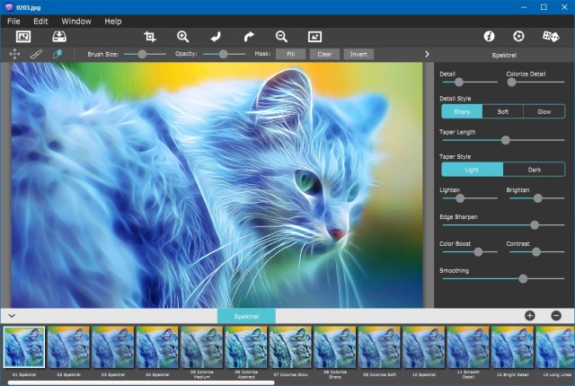Screen dimensions: 575x386
Task: Select Soft detail style
Action: [x=503, y=112]
